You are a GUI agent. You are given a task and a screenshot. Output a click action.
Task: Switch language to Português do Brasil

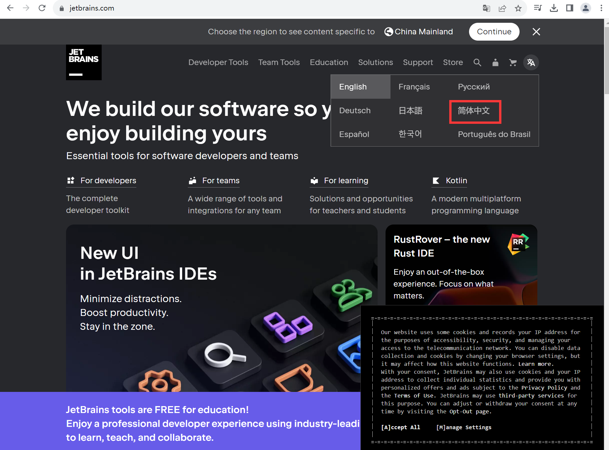point(494,134)
